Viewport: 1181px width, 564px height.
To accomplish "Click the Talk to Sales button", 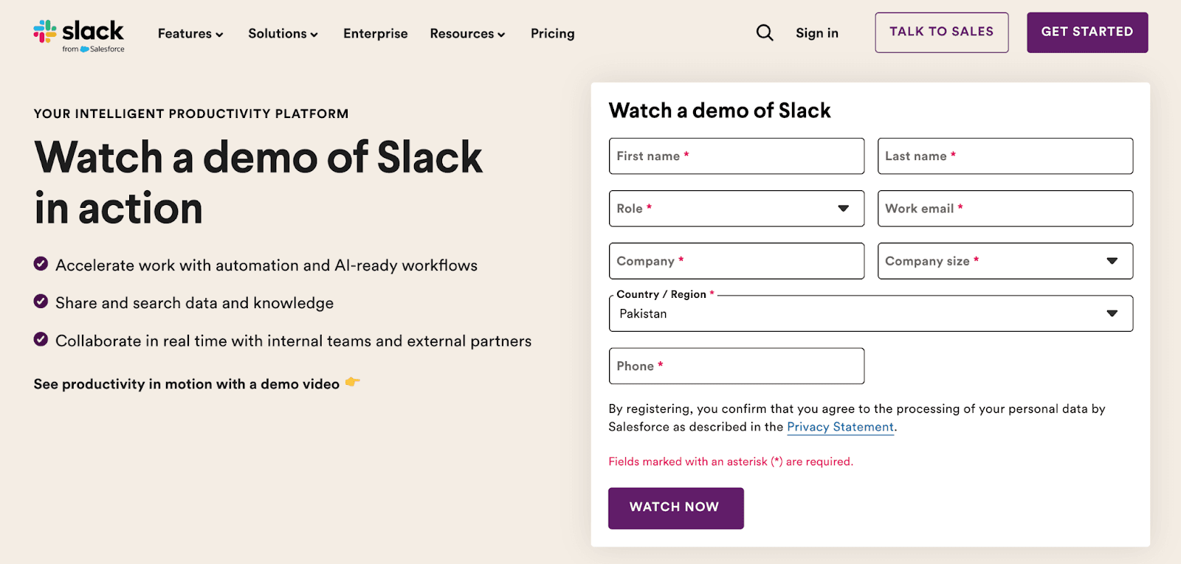I will [942, 32].
